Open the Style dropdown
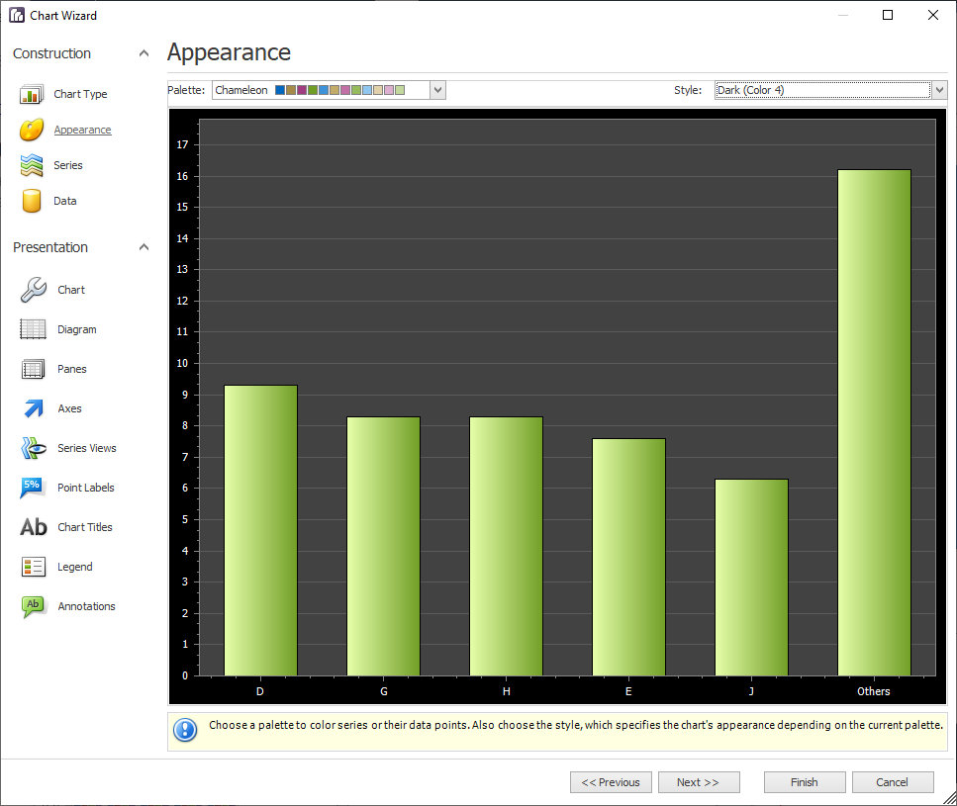 pyautogui.click(x=938, y=89)
